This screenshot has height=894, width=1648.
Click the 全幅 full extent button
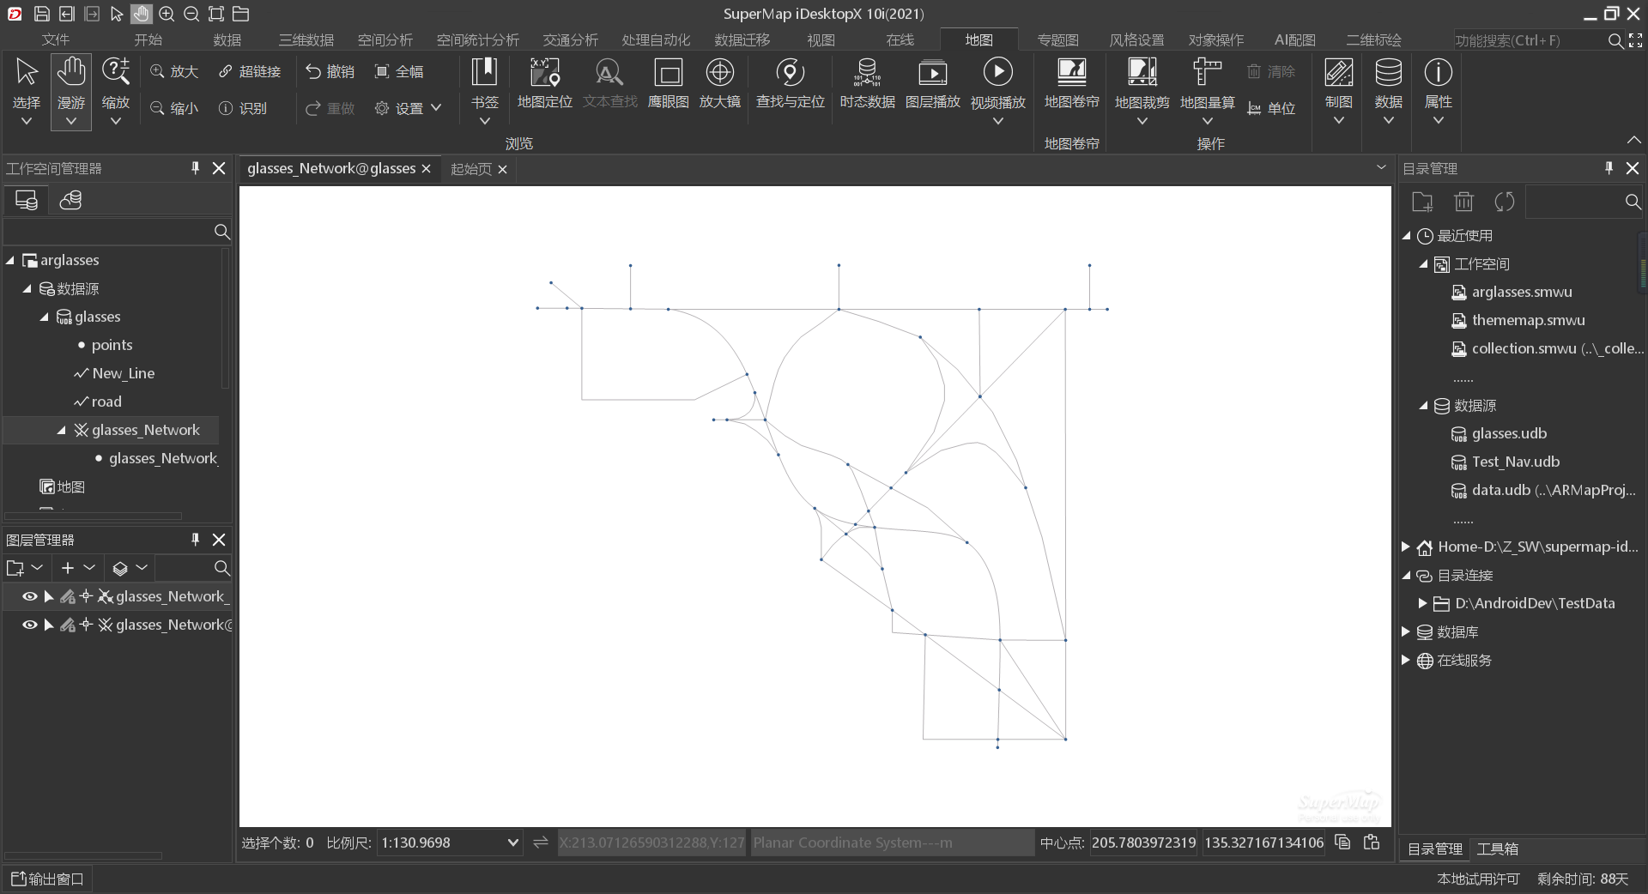pos(399,71)
